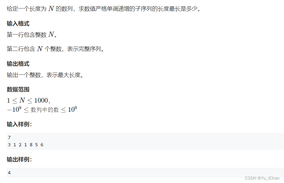Click the line 第一行包含整数 N
This screenshot has height=183, width=284.
tap(32, 35)
